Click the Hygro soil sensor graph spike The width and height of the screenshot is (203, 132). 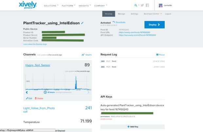click(x=76, y=82)
